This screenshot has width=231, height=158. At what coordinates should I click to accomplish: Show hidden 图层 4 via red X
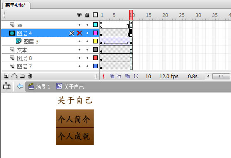click(79, 33)
